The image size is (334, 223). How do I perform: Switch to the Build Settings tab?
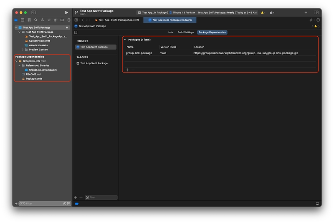185,32
